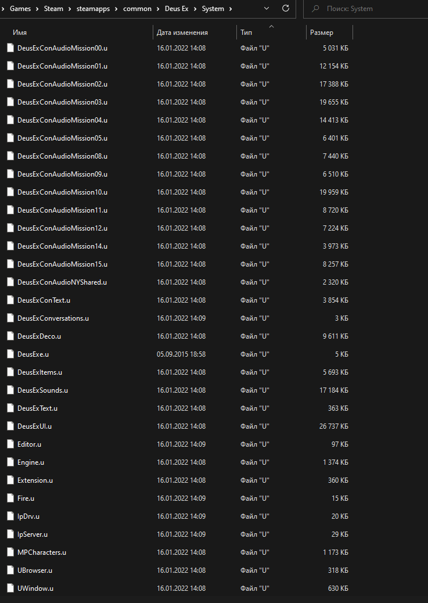Select the icon of the DeusExUI.u file
The width and height of the screenshot is (428, 603).
(x=10, y=426)
